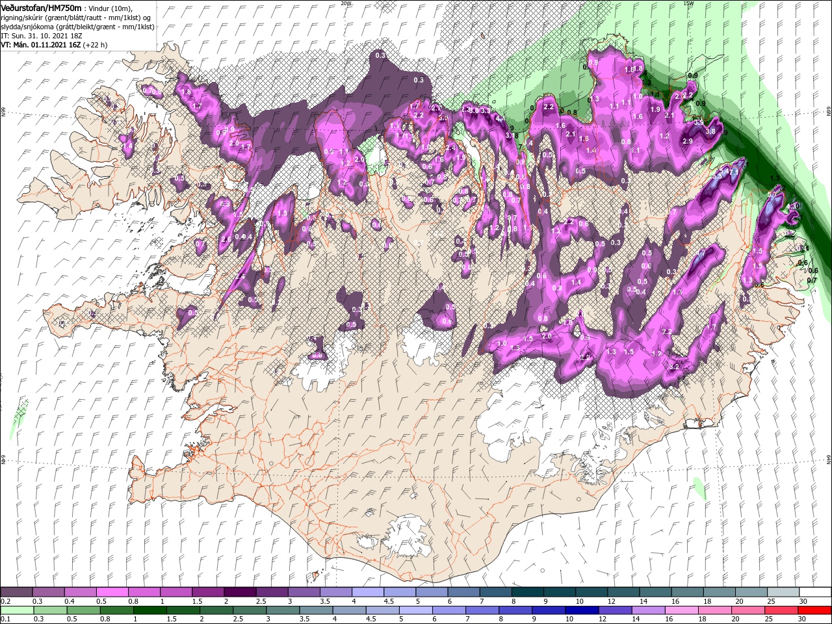Select the 3 swatch in top legend row
This screenshot has height=624, width=832.
pos(304,591)
